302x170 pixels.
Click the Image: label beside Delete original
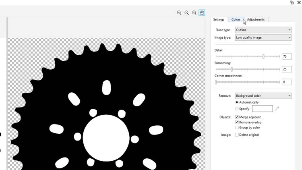coord(226,135)
